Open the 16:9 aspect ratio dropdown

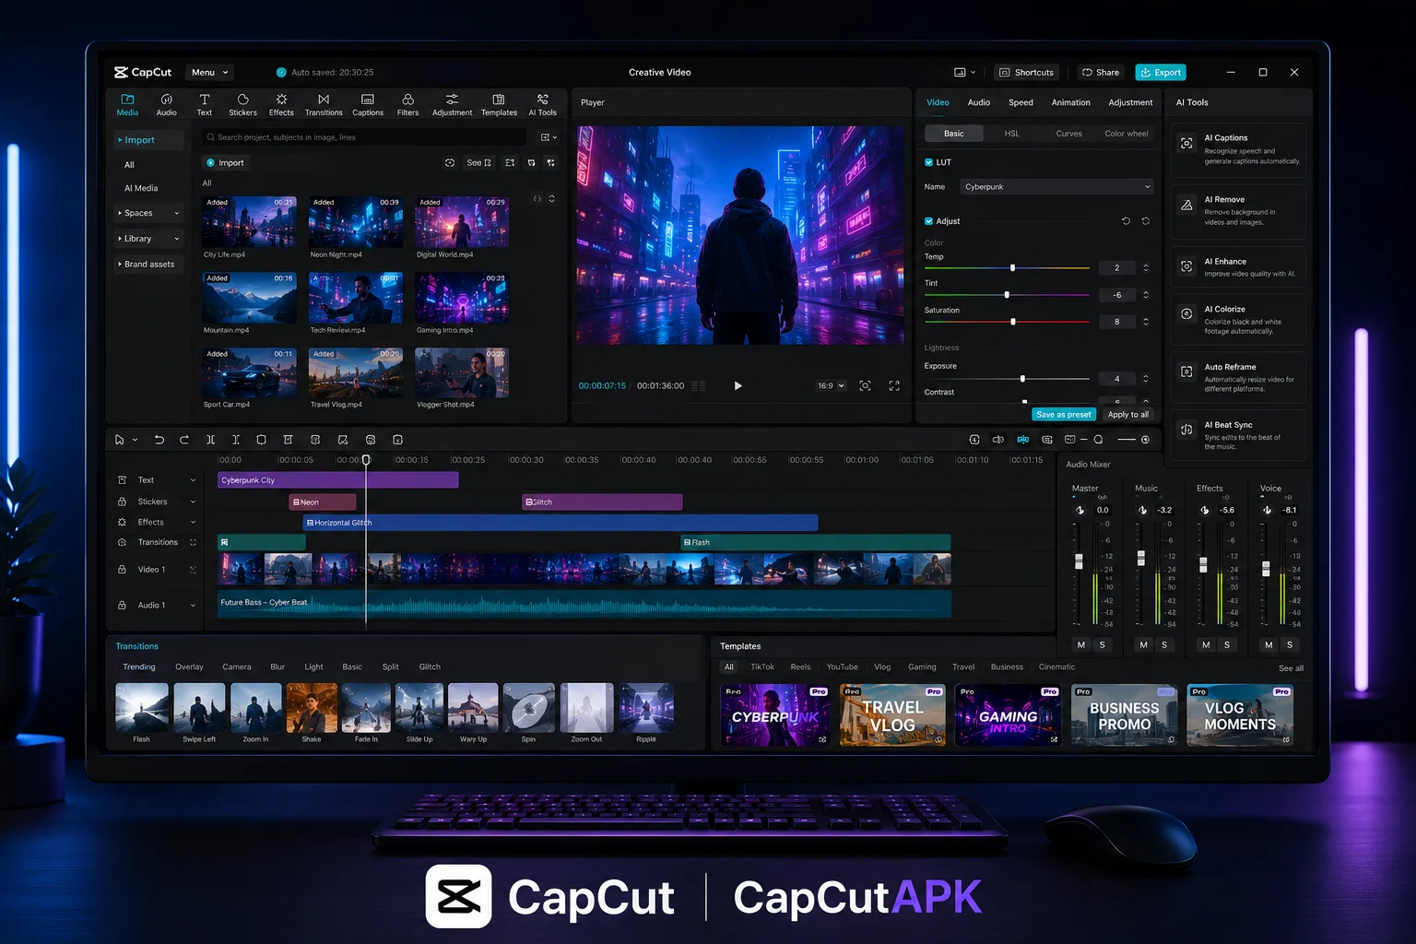point(831,385)
